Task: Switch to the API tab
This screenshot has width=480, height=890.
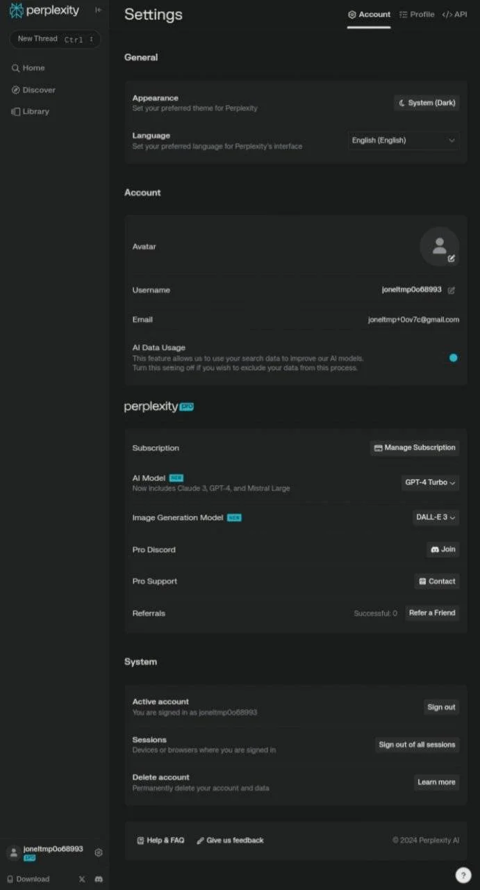Action: click(x=454, y=15)
